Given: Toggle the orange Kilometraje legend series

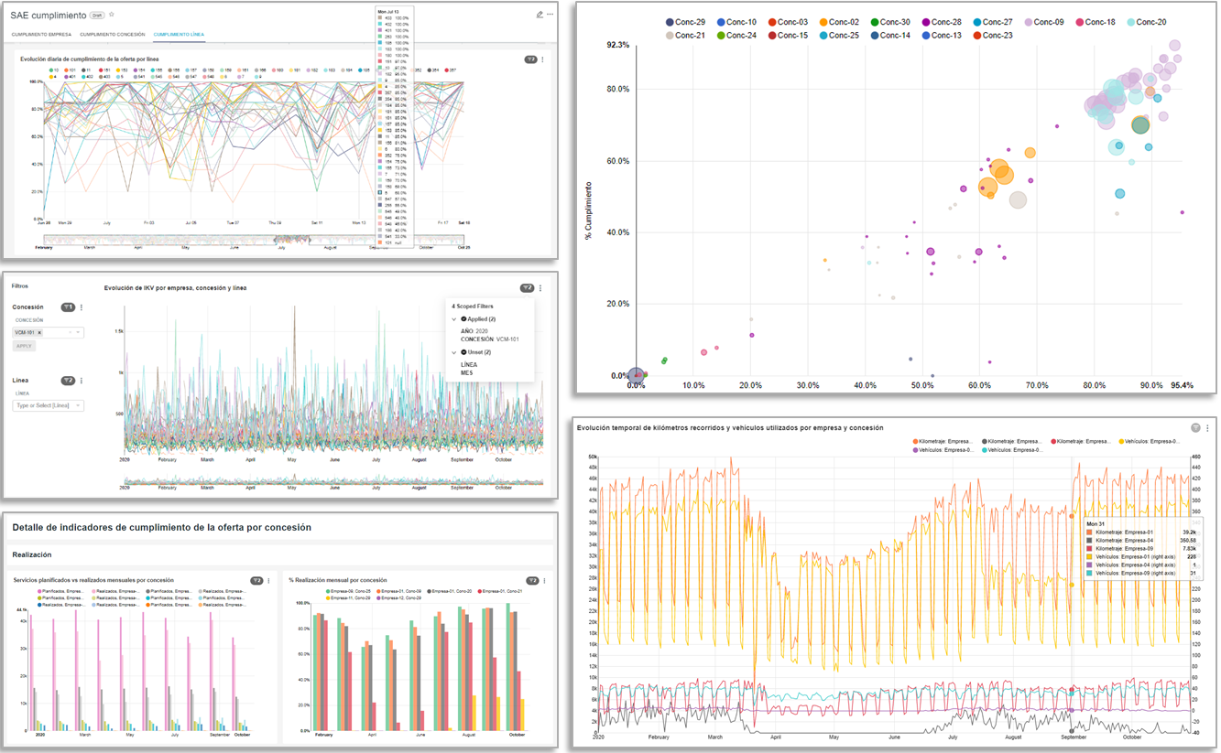Looking at the screenshot, I should tap(943, 441).
